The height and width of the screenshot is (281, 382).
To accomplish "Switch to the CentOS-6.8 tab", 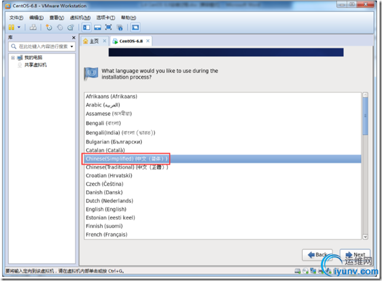I will 131,41.
